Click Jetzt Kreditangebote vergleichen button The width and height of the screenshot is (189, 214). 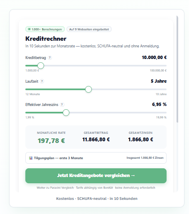[96, 176]
